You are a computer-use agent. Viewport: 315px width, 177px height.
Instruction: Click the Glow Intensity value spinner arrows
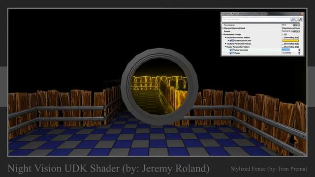click(x=299, y=50)
